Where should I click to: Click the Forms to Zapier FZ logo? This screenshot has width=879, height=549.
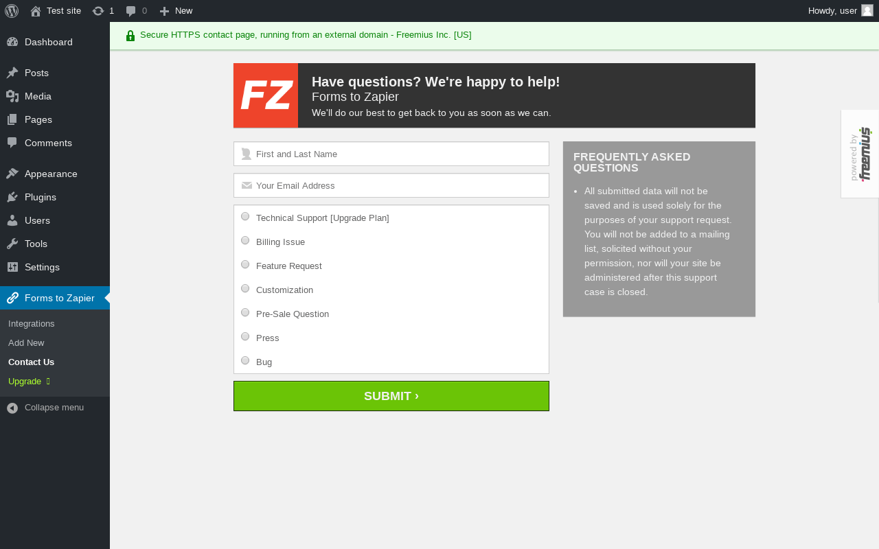266,95
